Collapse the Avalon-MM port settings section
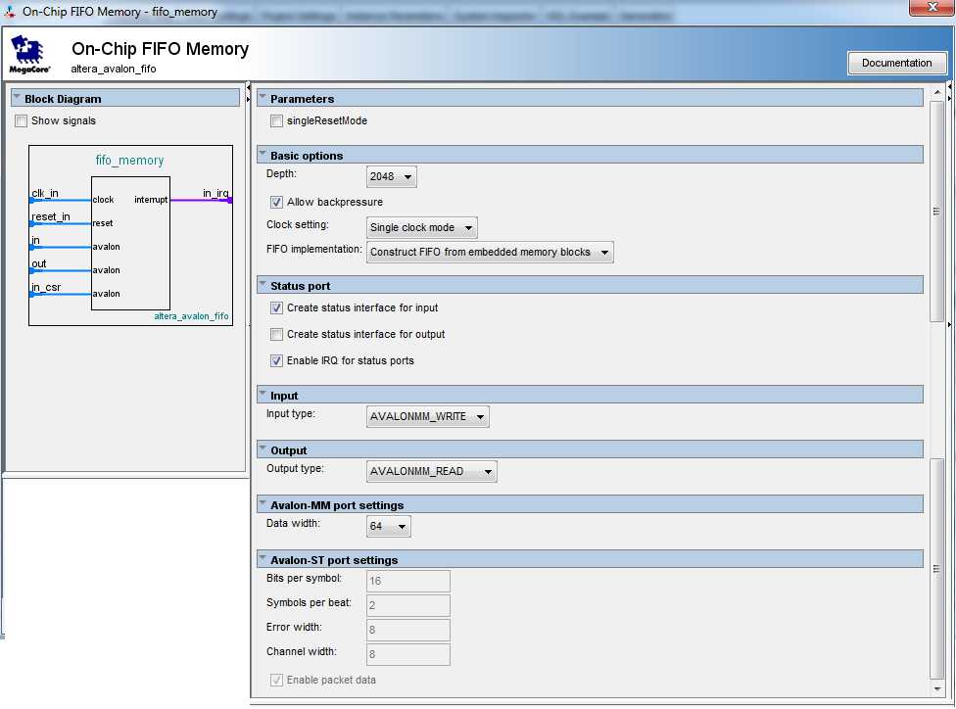The height and width of the screenshot is (709, 956). pos(263,504)
